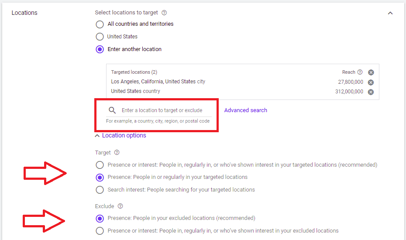Open the Advanced search link
This screenshot has width=406, height=240.
245,110
